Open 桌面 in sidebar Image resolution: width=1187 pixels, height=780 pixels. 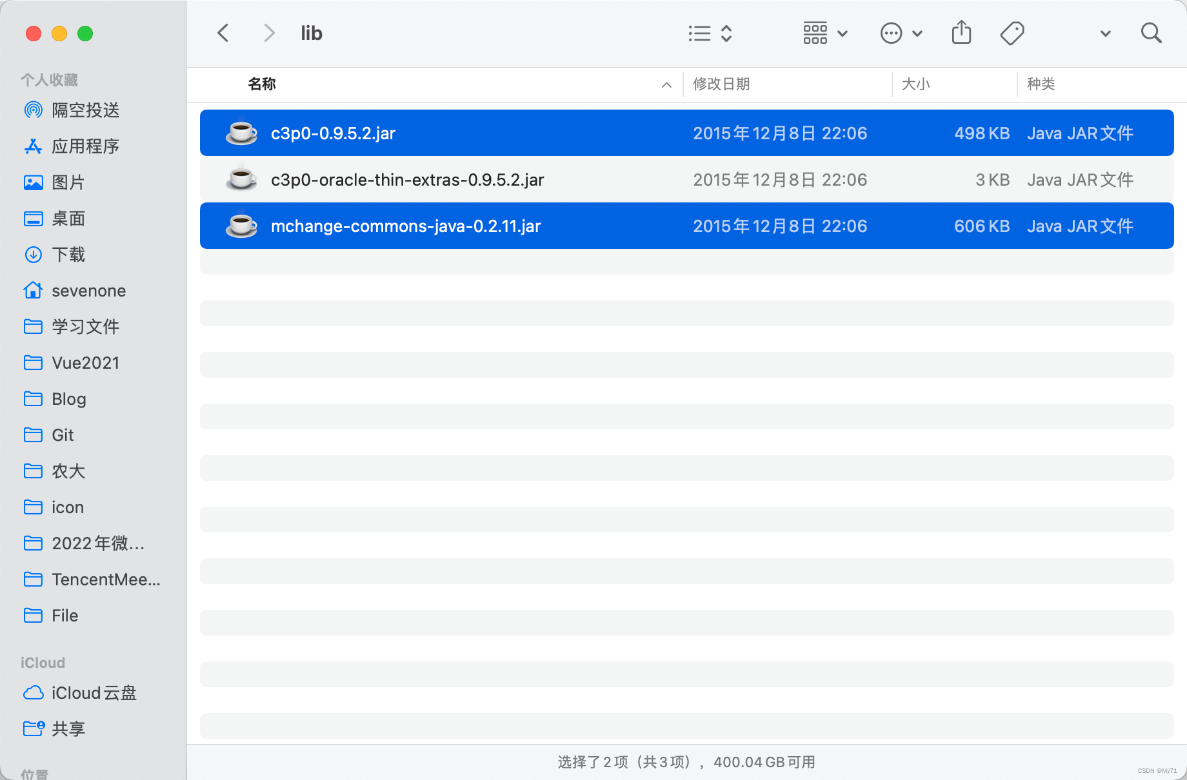(68, 219)
